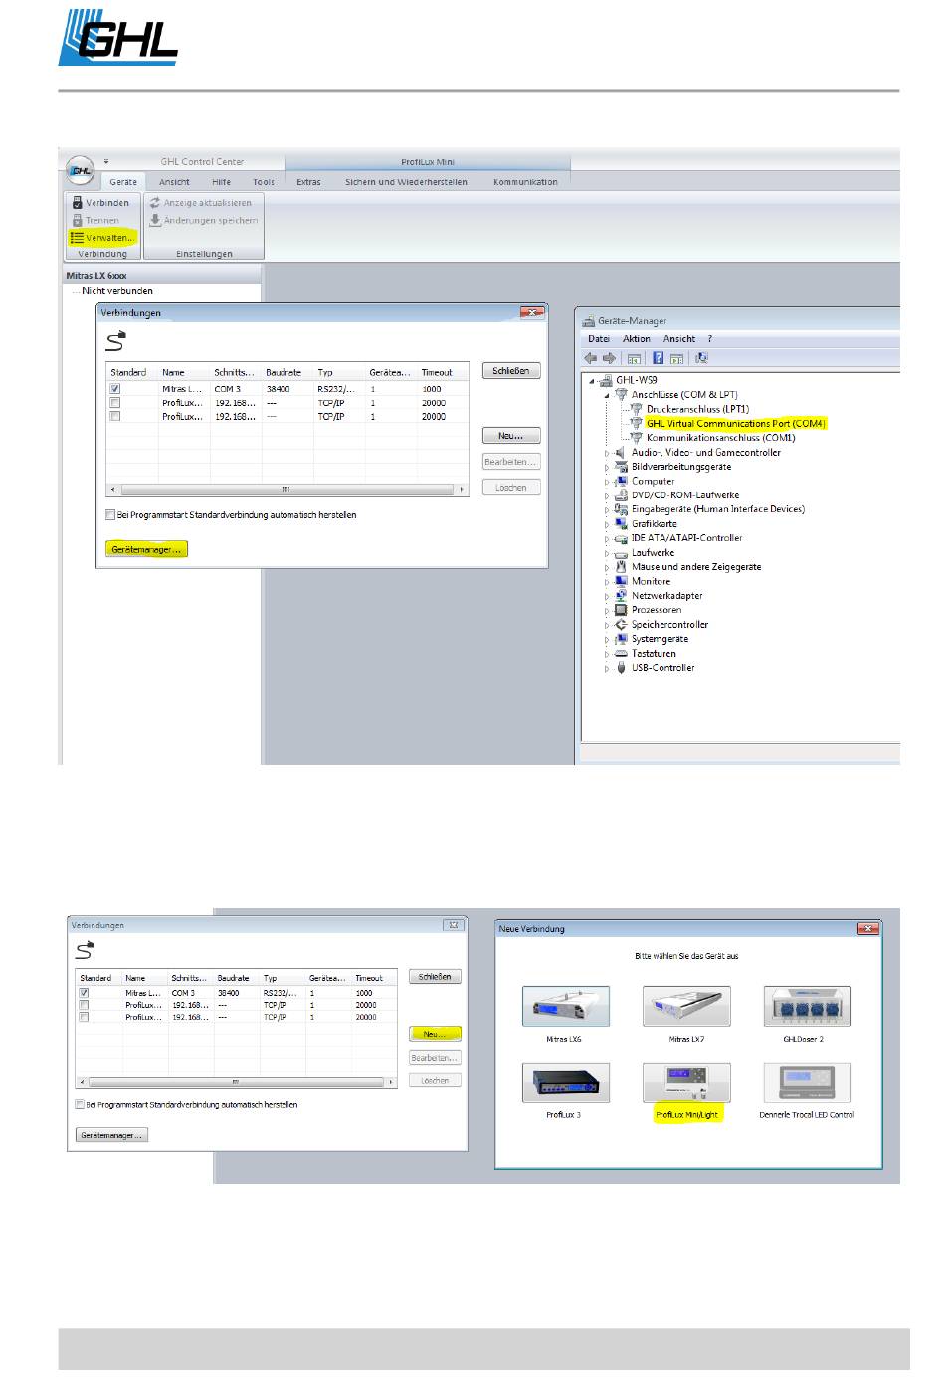Click the console tree icon in Geräte-Manager toolbar

[634, 358]
